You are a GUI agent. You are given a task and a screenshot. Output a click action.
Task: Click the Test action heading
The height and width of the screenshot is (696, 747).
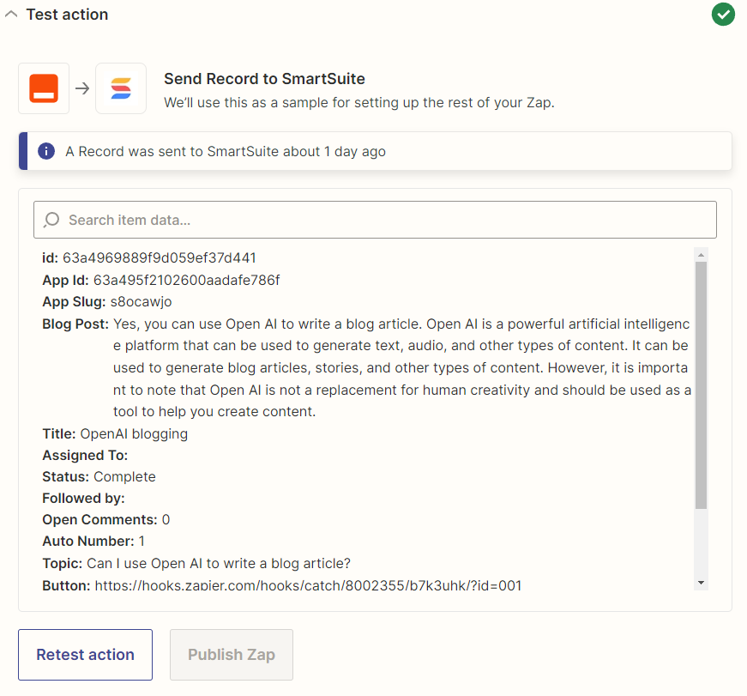pyautogui.click(x=67, y=15)
